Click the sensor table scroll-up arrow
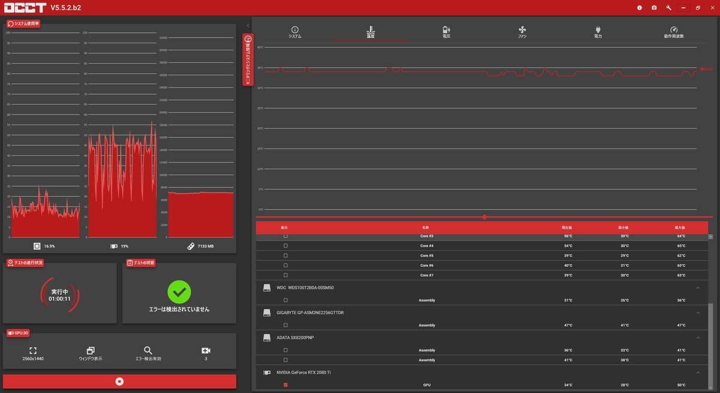 click(712, 237)
